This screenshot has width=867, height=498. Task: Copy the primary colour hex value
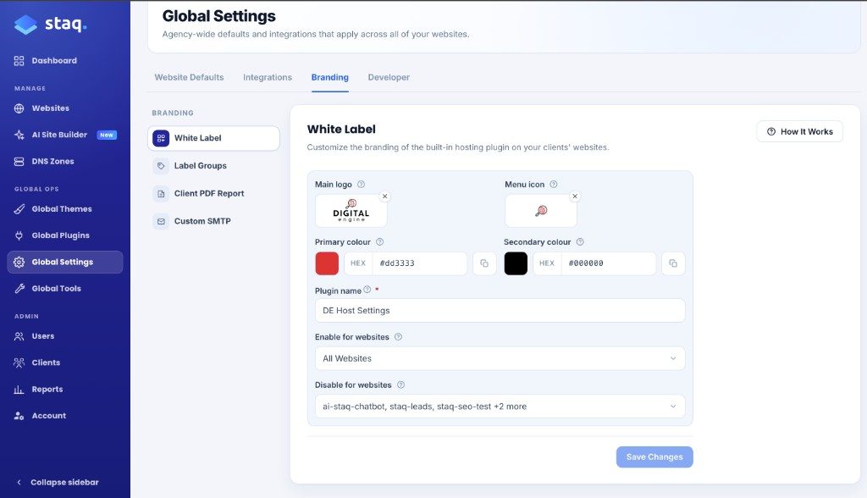click(x=484, y=263)
